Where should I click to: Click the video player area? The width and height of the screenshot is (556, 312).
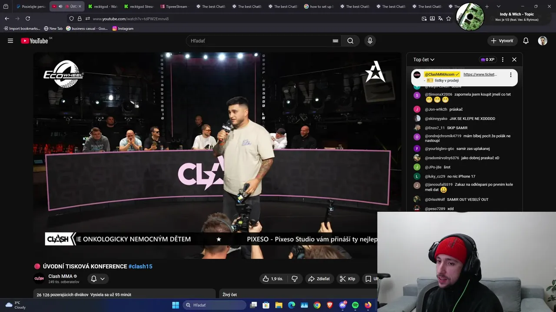(218, 156)
